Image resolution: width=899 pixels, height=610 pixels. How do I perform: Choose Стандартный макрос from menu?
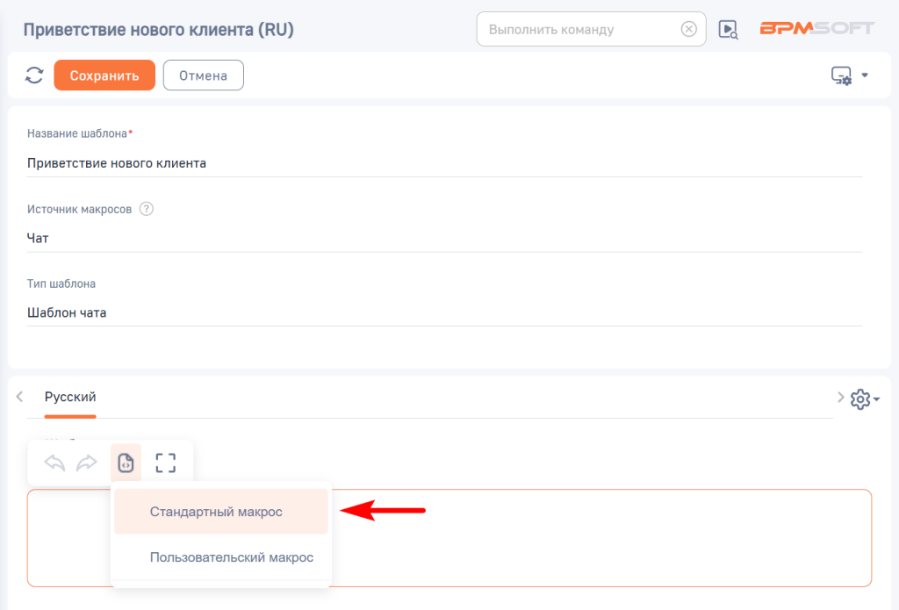pos(216,512)
